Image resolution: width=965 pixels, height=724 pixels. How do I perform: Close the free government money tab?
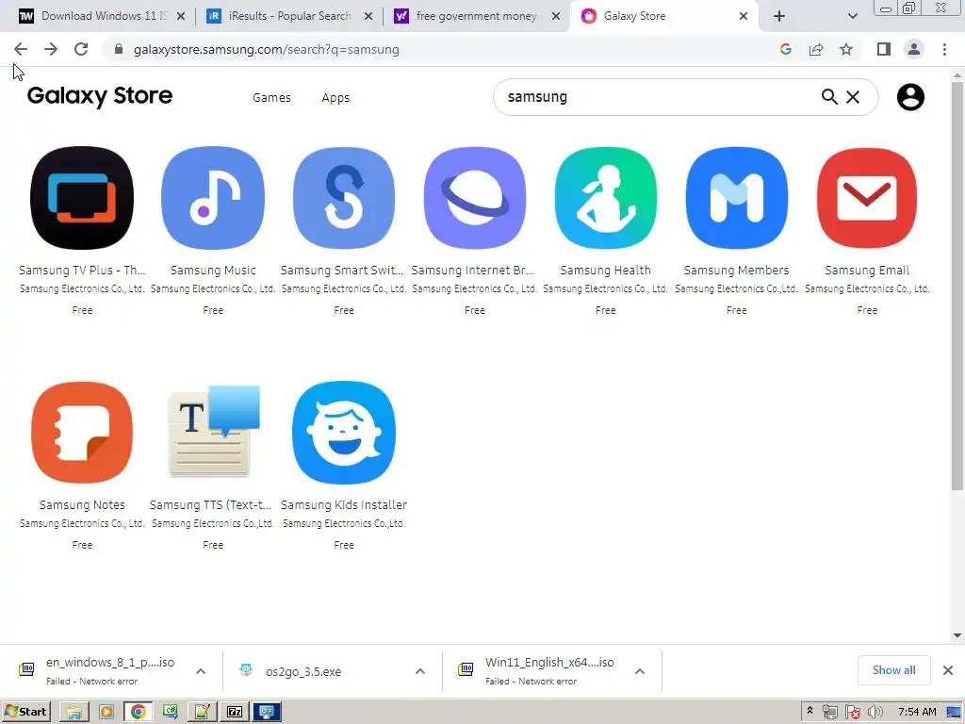coord(556,16)
